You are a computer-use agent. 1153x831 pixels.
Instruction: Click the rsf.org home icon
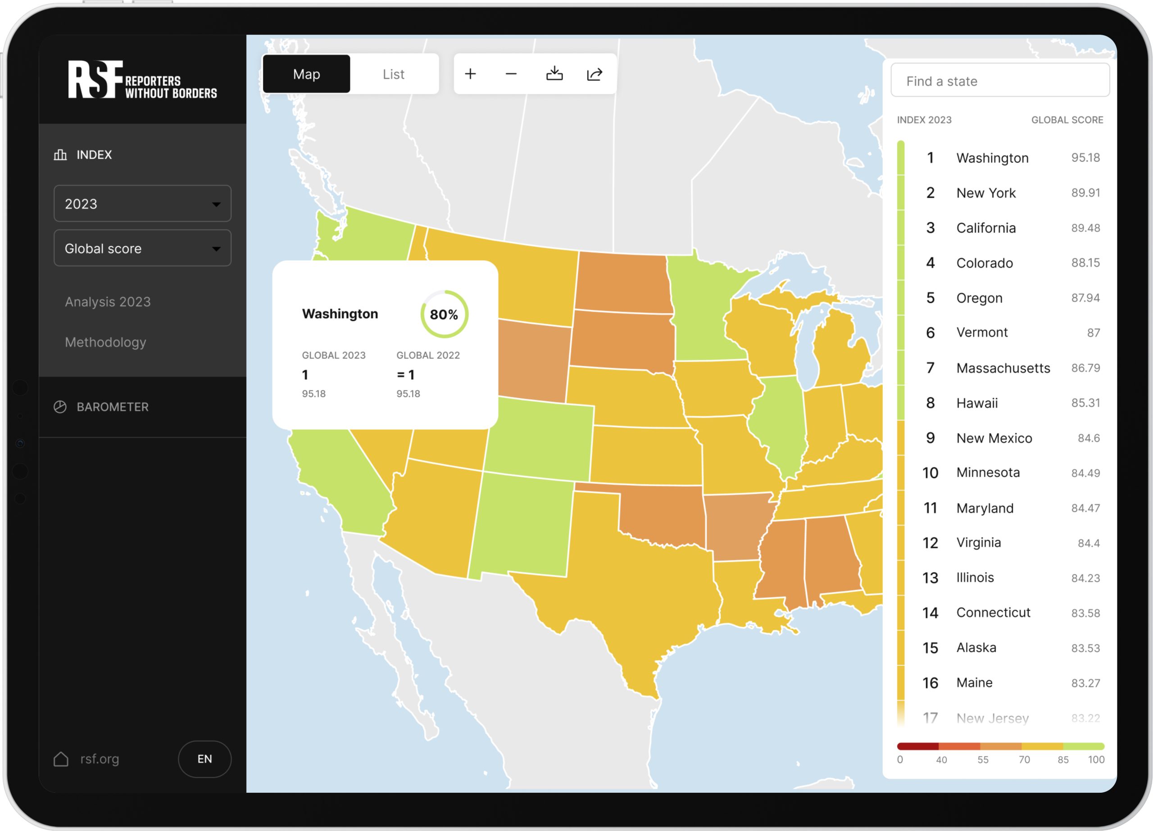pos(61,759)
